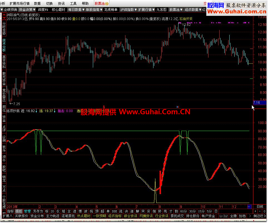
Task: Click the 全撤 button
Action: (x=233, y=216)
